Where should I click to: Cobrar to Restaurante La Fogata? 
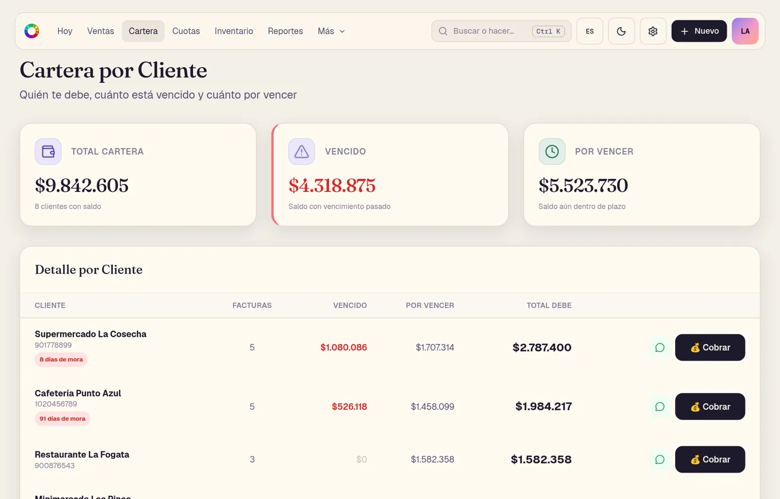point(710,460)
